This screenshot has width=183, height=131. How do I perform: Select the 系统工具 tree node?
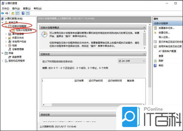pyautogui.click(x=13, y=22)
